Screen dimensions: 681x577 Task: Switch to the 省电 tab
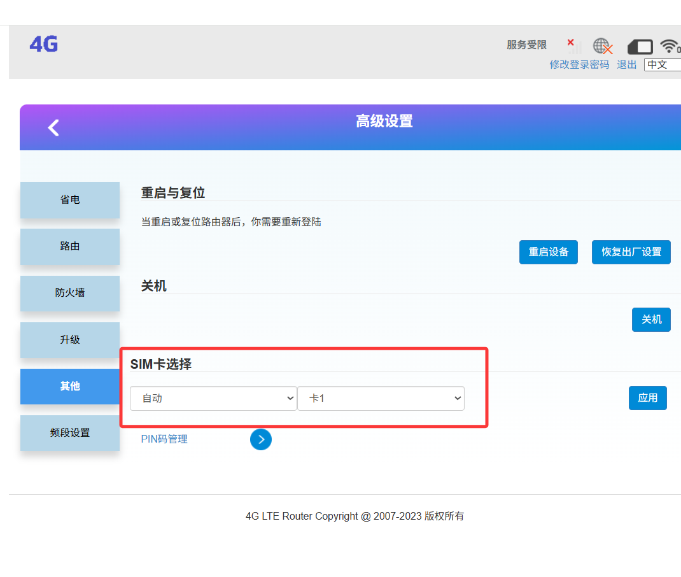[70, 200]
